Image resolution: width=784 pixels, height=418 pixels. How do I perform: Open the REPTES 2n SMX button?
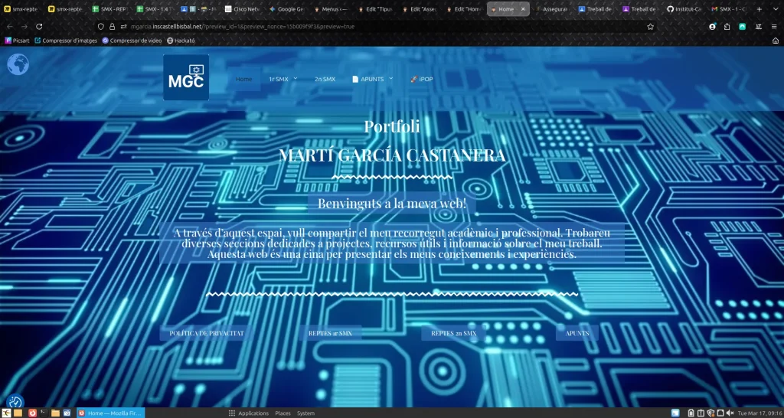(453, 334)
